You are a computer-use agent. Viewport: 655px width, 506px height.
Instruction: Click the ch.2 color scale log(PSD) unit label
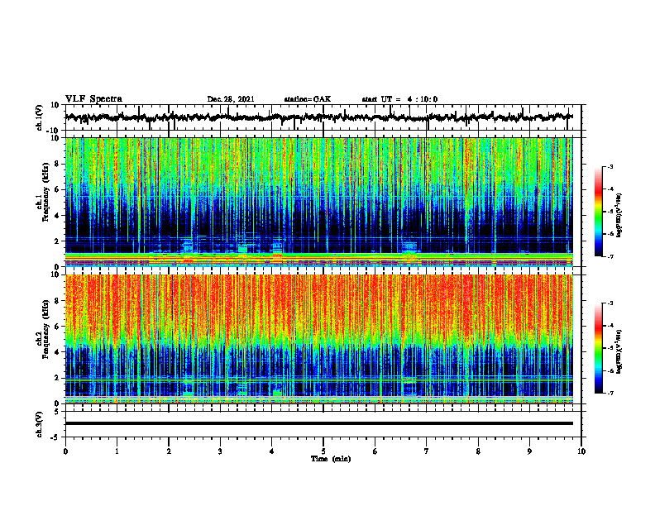(x=619, y=351)
